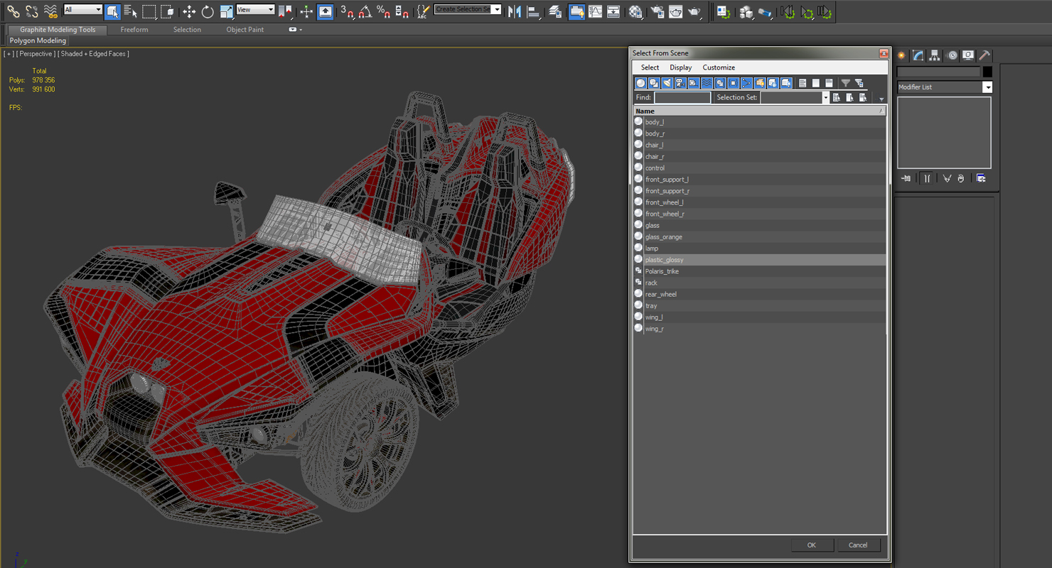Toggle the Percent Snap button
The image size is (1052, 568).
(x=383, y=11)
